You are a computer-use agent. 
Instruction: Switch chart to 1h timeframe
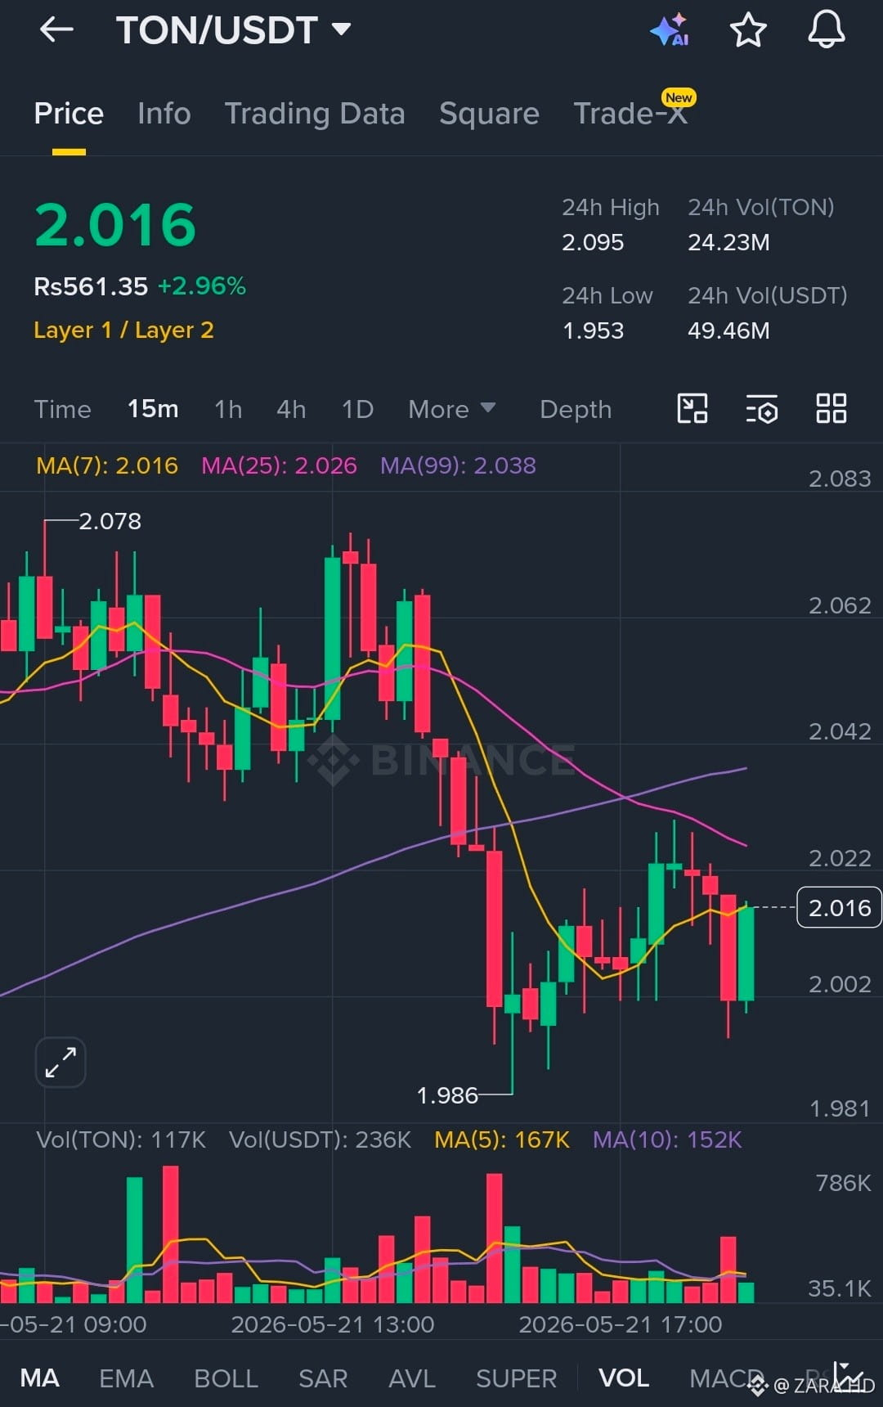tap(228, 409)
